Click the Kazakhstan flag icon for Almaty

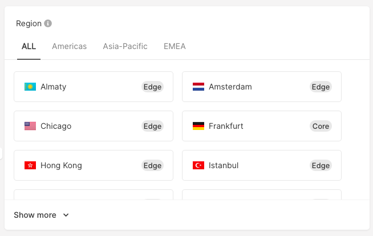[x=30, y=87]
